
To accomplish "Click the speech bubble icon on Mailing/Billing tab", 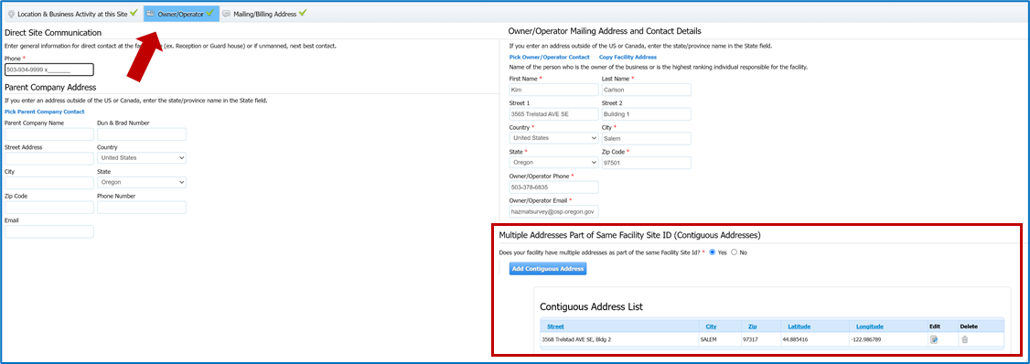I will point(227,13).
